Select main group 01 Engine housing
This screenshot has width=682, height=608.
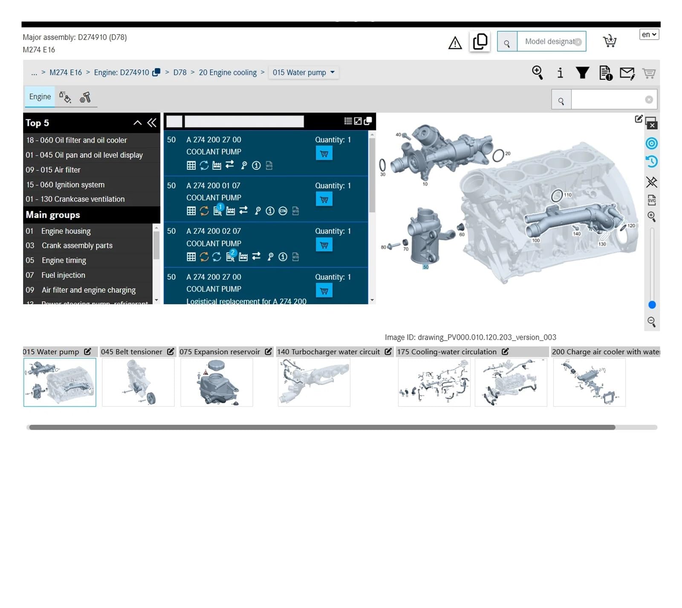point(88,231)
